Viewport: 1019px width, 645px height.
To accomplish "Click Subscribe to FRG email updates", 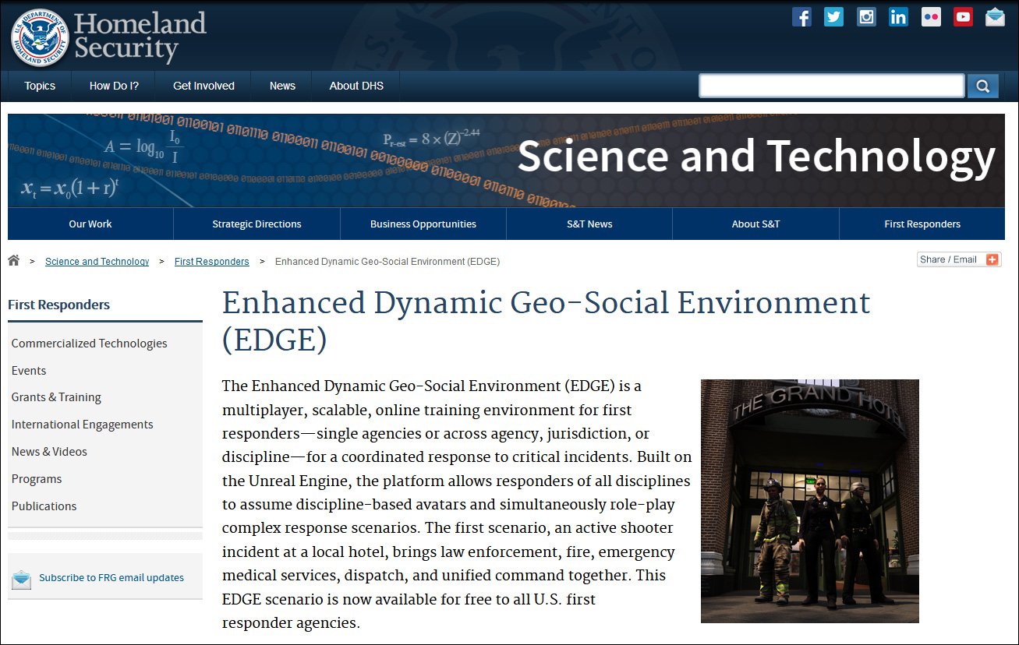I will click(111, 578).
